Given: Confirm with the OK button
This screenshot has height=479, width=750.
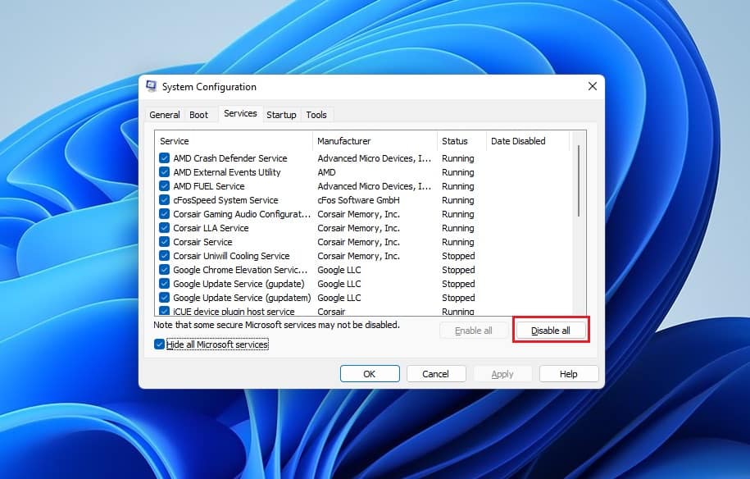Looking at the screenshot, I should pos(370,374).
